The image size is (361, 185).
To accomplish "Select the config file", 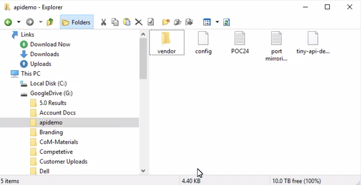I will (203, 43).
